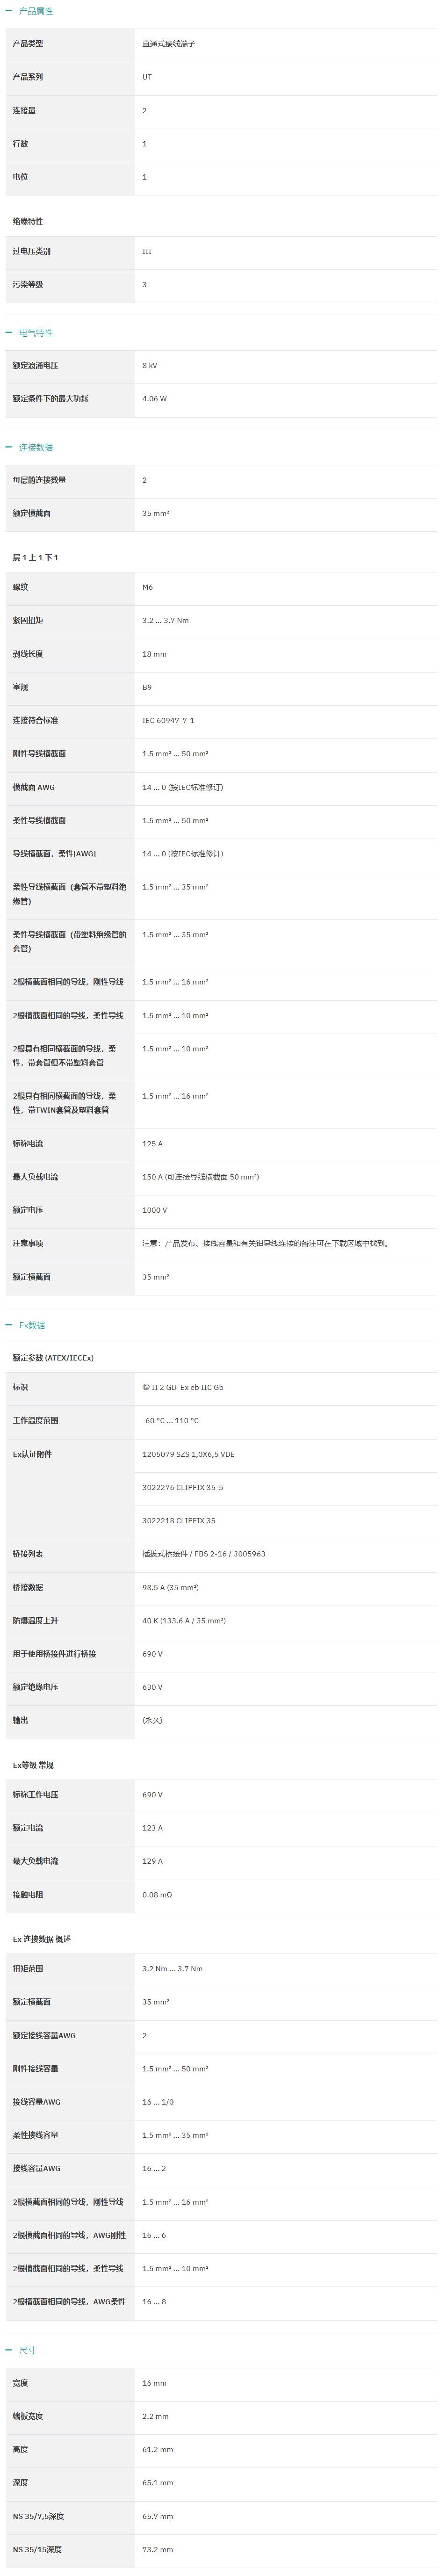This screenshot has height=2576, width=440.
Task: Click the 螺纹 value M6
Action: click(x=148, y=588)
